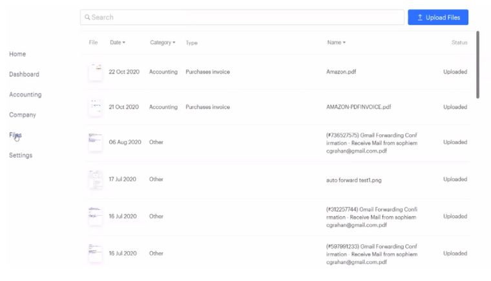This screenshot has height=281, width=491.
Task: Open the Amazon.pdf file name
Action: (x=341, y=72)
